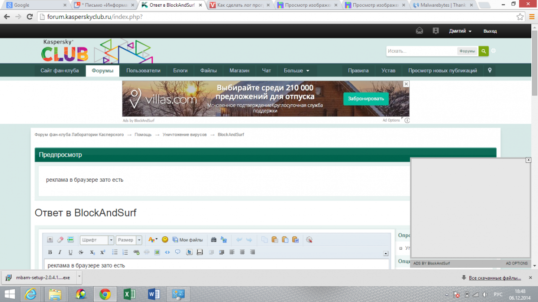This screenshot has width=538, height=302.
Task: Open advanced search gear icon
Action: point(494,51)
